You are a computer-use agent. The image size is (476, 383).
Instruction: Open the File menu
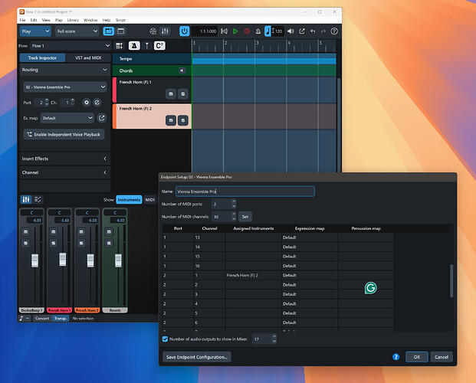[x=22, y=20]
